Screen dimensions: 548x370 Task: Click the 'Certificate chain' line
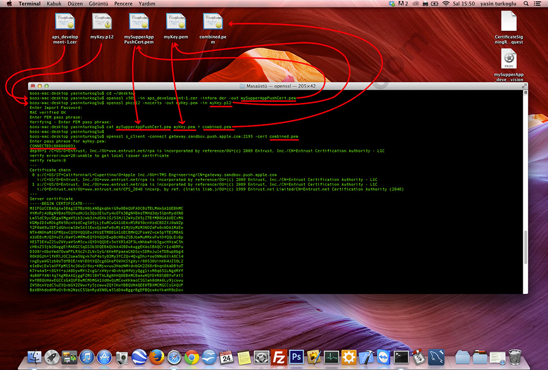pos(50,170)
